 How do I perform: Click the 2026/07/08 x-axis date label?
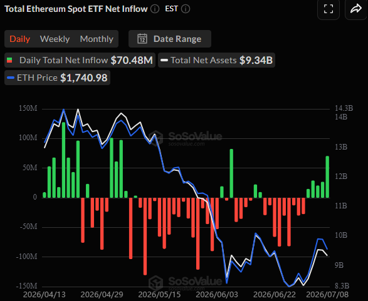tap(327, 295)
